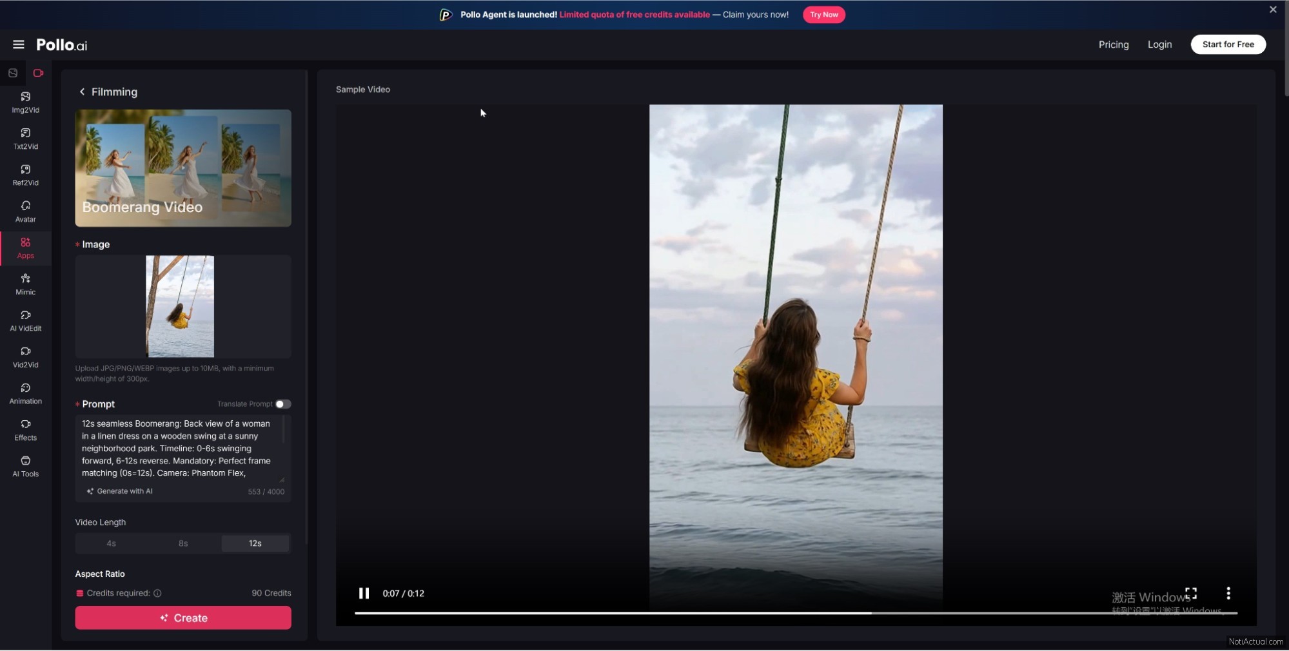Open the Vid2Vid tool in the sidebar
1289x651 pixels.
pyautogui.click(x=25, y=357)
